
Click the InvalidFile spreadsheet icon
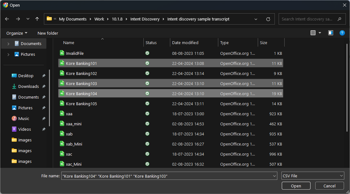[62, 53]
